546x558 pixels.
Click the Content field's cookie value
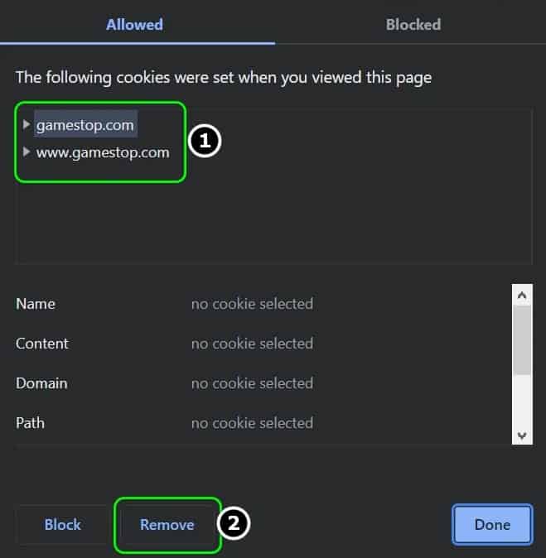coord(252,344)
